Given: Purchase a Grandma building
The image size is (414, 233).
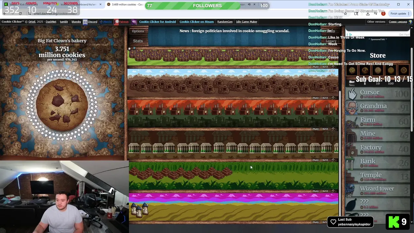Looking at the screenshot, I should coord(378,108).
